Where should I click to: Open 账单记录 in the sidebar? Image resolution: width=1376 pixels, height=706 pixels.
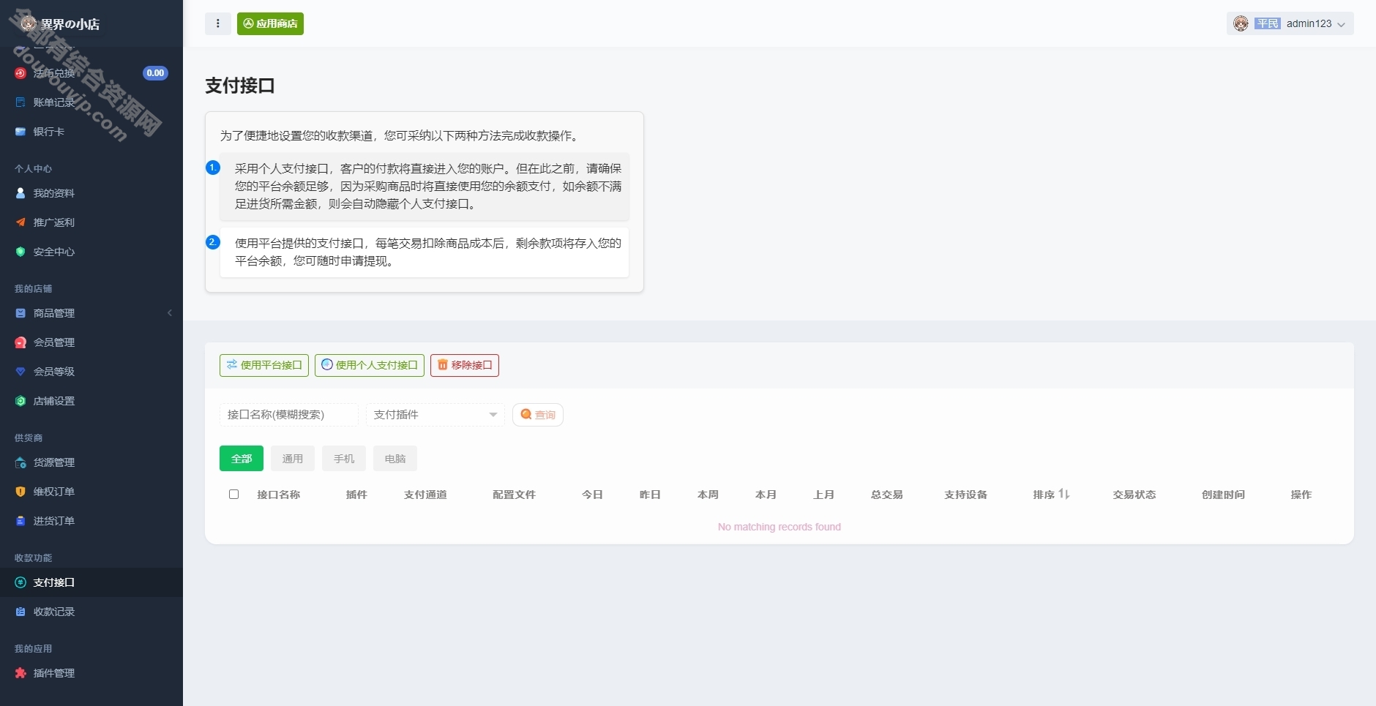pyautogui.click(x=91, y=102)
